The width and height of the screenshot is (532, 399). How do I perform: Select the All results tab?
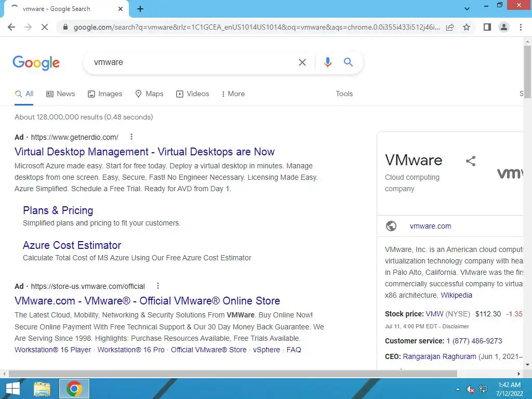click(x=24, y=94)
